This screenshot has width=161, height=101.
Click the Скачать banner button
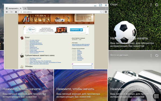[x=76, y=30]
